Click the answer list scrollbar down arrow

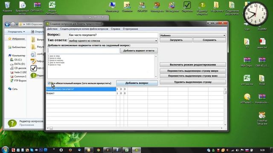pos(156,76)
